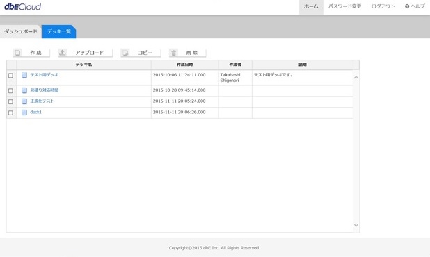Select the date 2015-10-28 09:45:14.000
This screenshot has width=430, height=257.
(x=179, y=90)
